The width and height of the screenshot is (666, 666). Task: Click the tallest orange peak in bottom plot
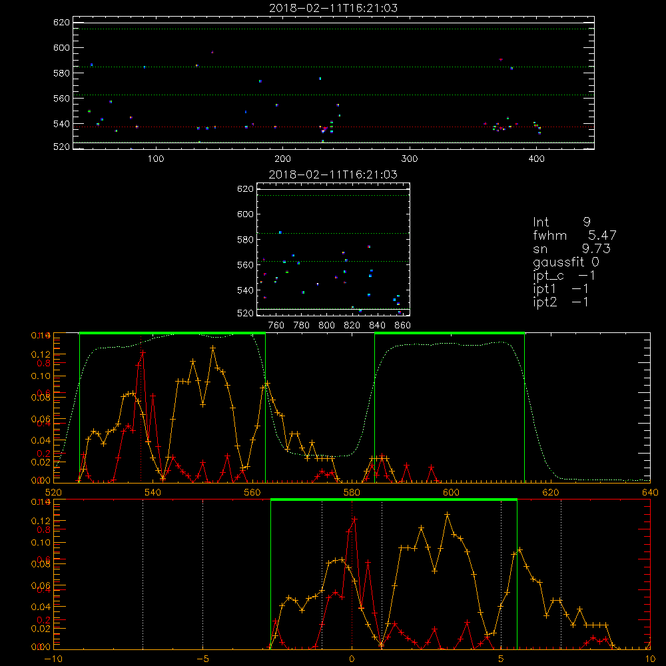tap(448, 514)
